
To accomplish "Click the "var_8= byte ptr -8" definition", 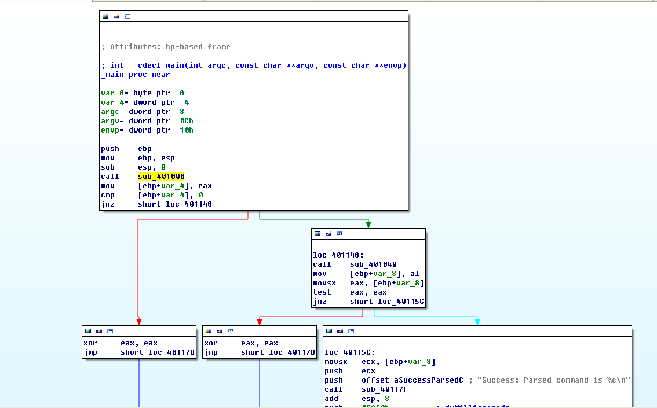I will coord(143,93).
